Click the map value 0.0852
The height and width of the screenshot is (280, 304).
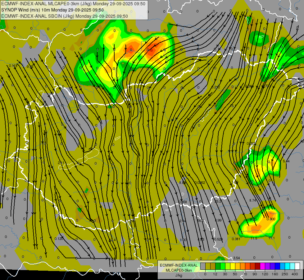[x=200, y=183]
